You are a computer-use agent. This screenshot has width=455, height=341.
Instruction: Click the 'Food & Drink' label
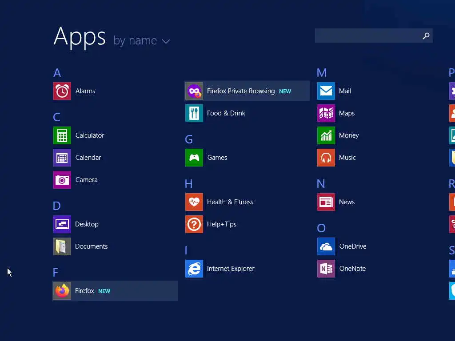point(226,113)
